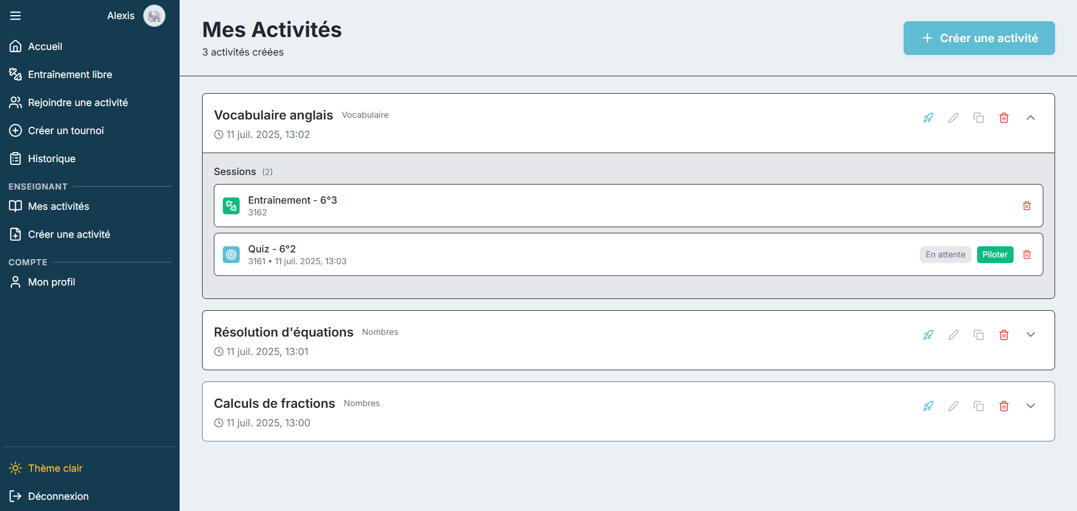Edit the Vocabulaire anglais activity (pencil icon)
Viewport: 1077px width, 511px height.
(x=954, y=118)
